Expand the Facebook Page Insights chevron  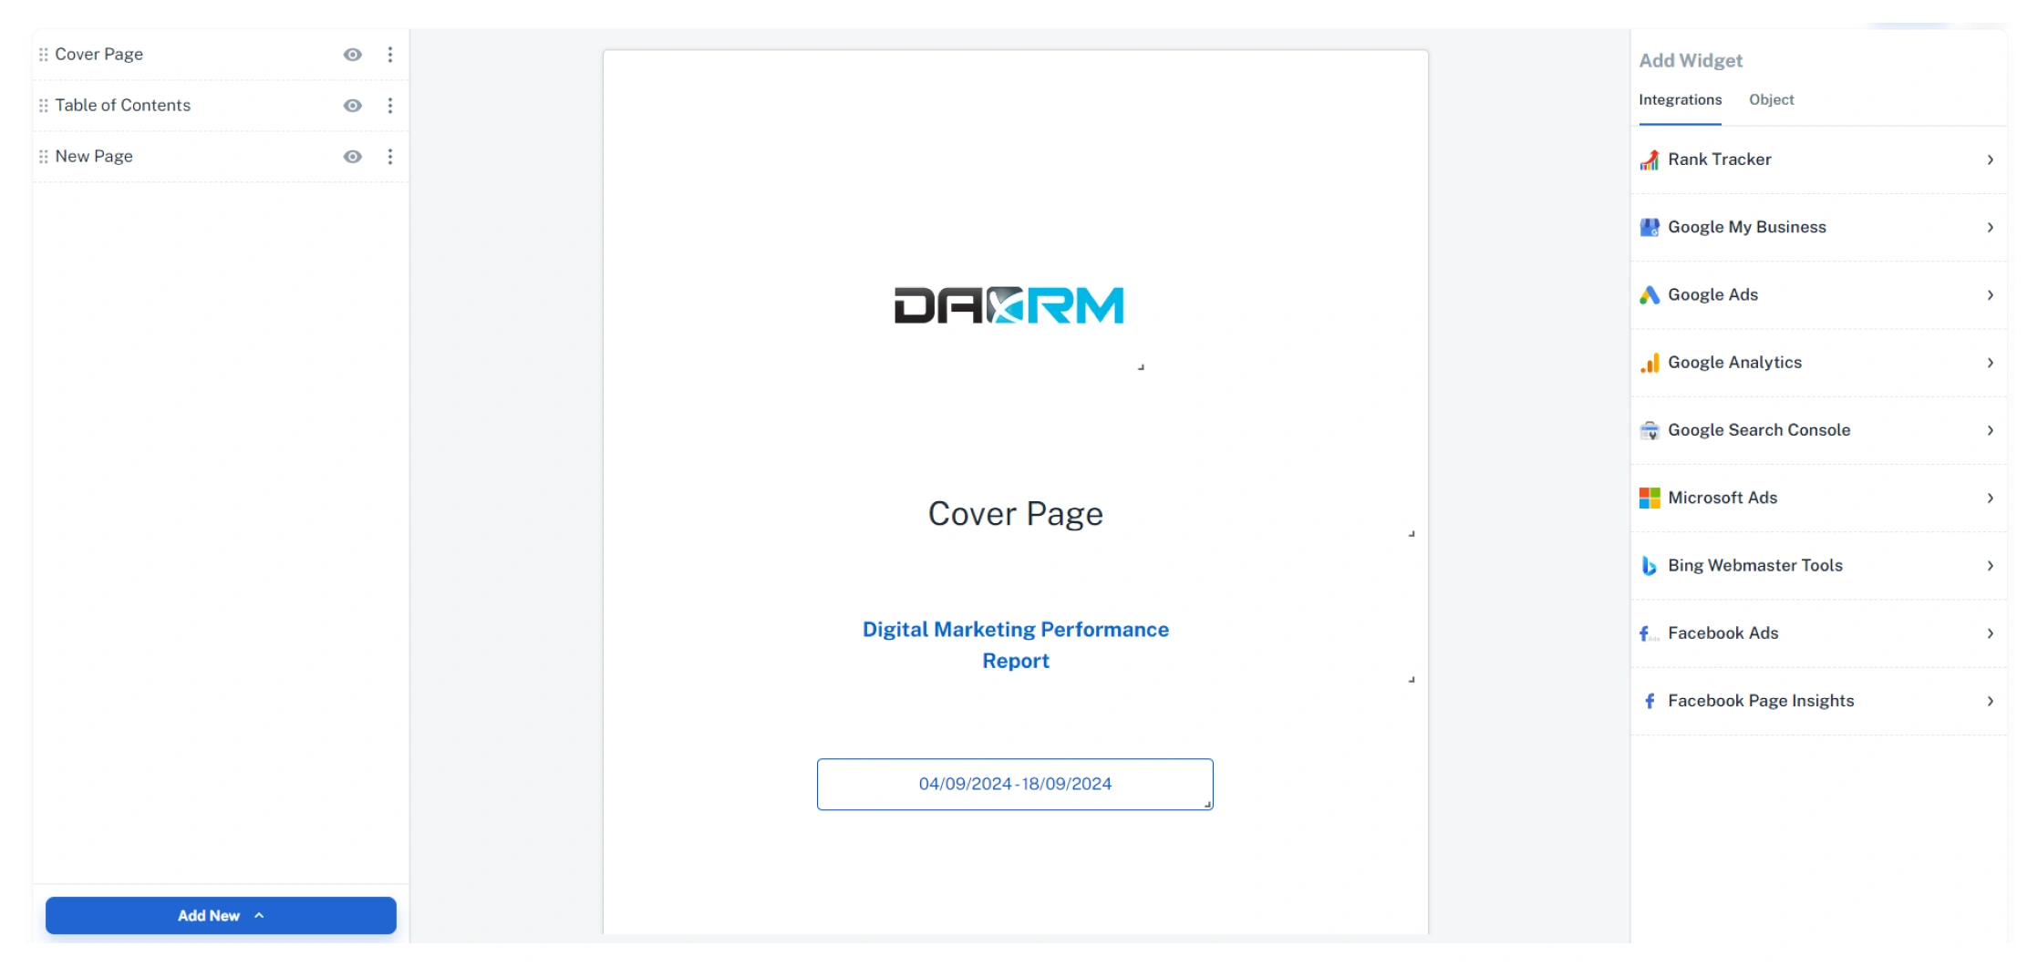(x=1991, y=701)
